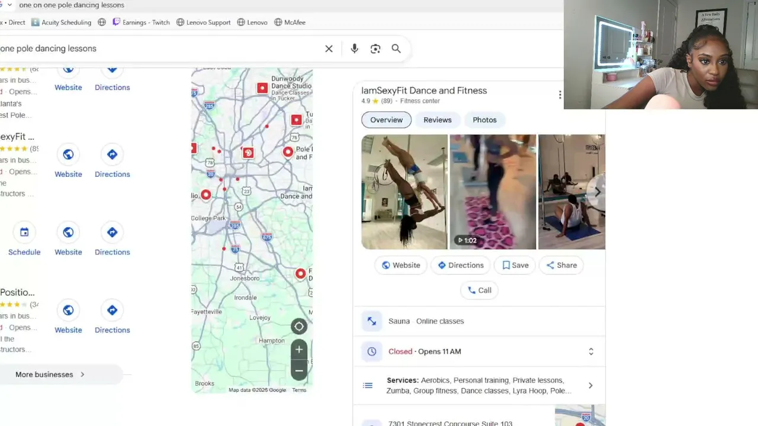Screen dimensions: 758x426
Task: Switch to the Overview tab
Action: coord(386,120)
